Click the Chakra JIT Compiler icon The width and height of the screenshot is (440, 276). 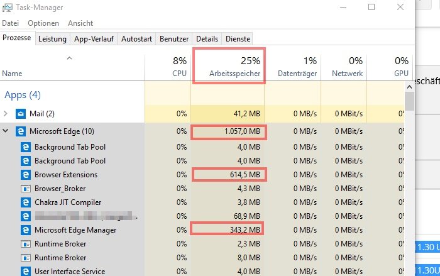[x=26, y=202]
